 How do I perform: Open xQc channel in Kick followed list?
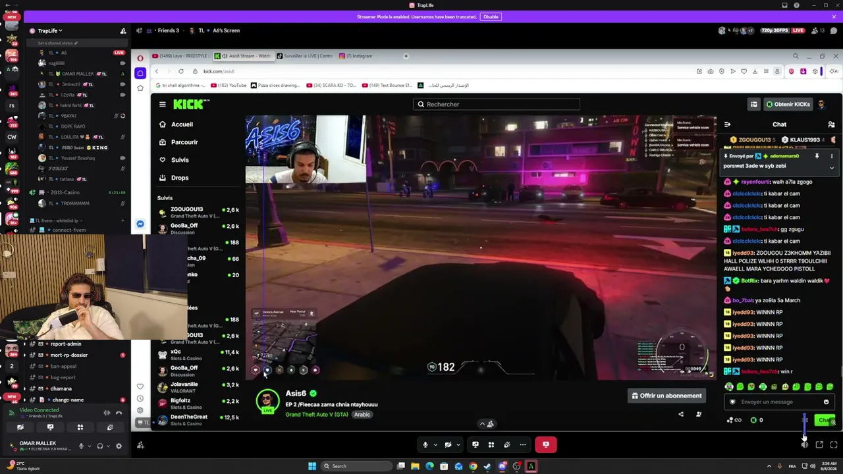pyautogui.click(x=198, y=354)
